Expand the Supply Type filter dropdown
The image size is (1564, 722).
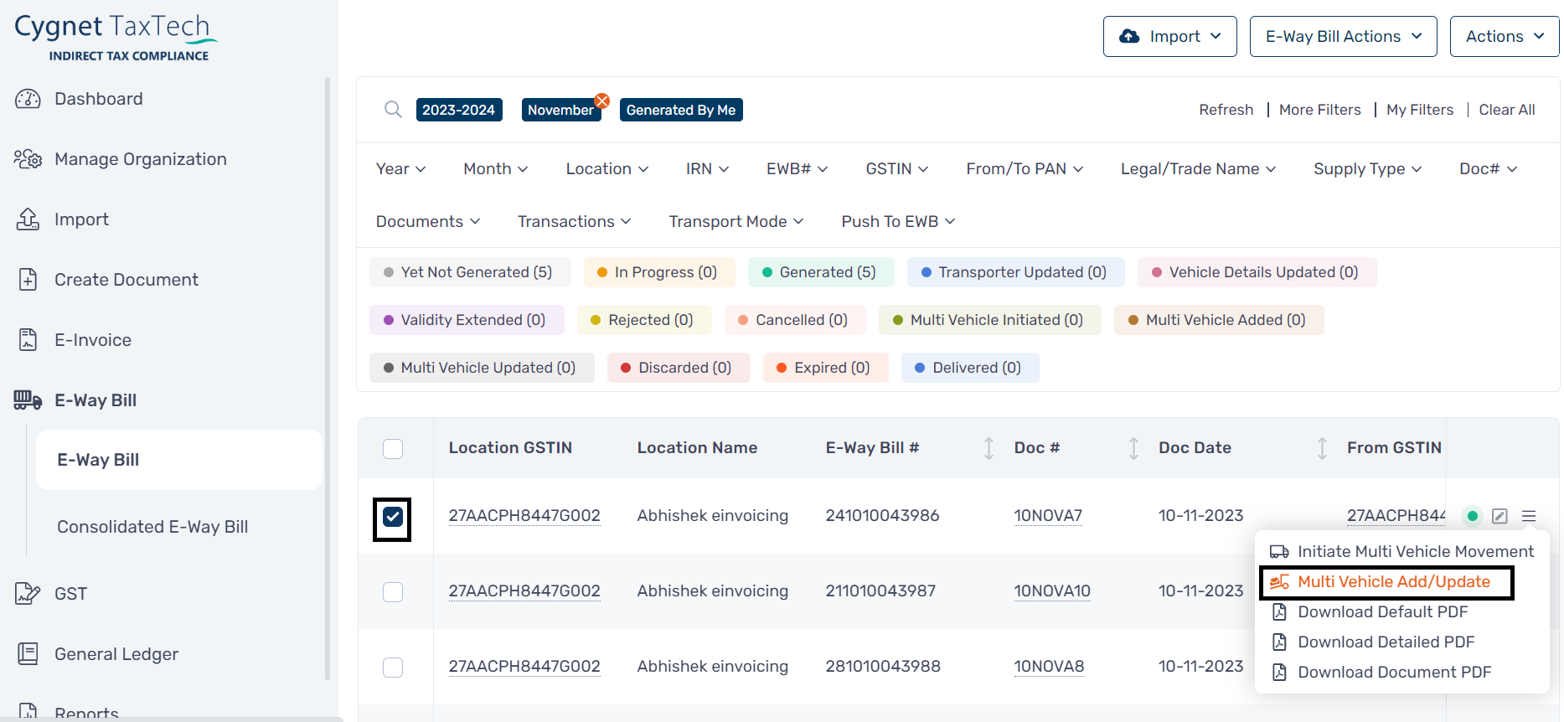pos(1367,169)
